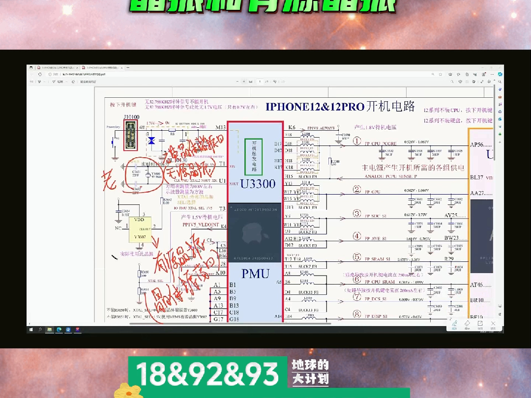Click the sidebar search icon
The width and height of the screenshot is (531, 398).
500,82
